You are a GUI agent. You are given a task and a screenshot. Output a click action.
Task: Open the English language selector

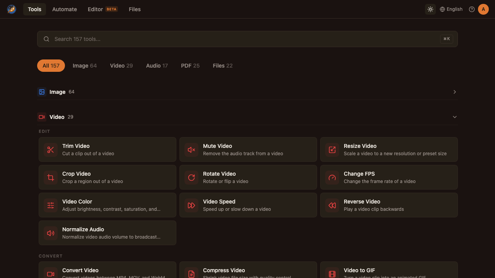point(451,9)
